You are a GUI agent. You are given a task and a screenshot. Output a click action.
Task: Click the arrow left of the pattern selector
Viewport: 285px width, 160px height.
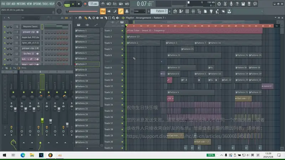pyautogui.click(x=149, y=11)
